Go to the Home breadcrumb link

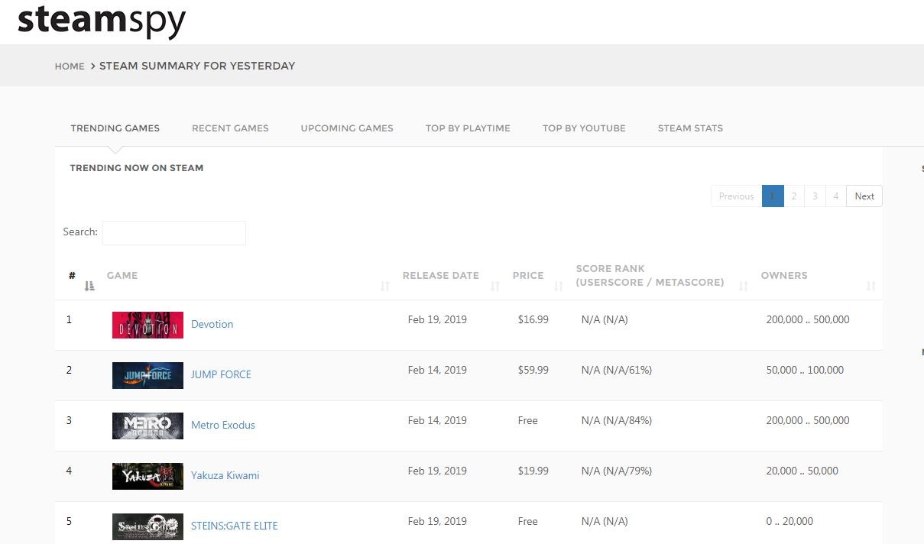(70, 66)
